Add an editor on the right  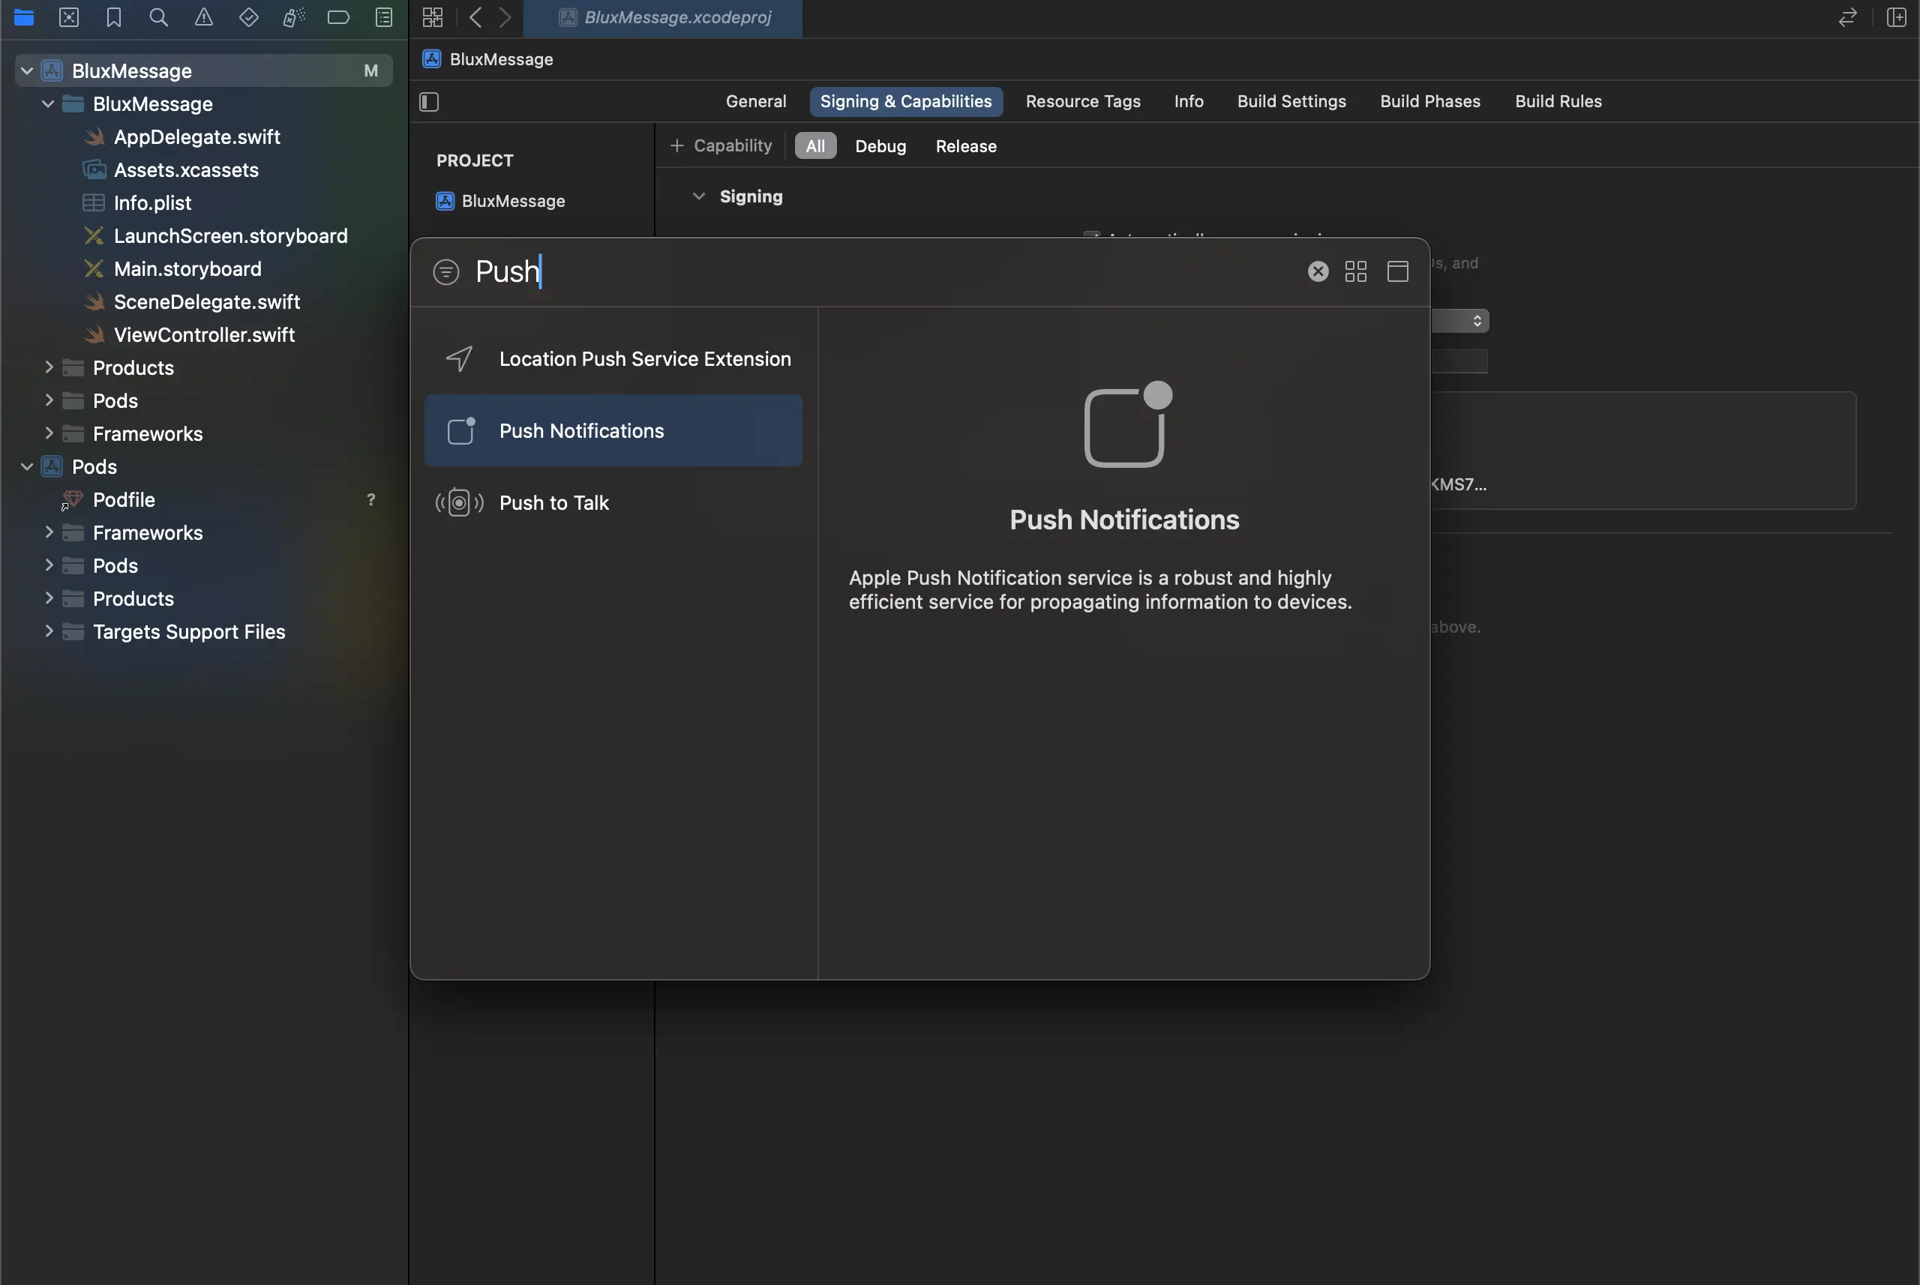click(x=1897, y=17)
